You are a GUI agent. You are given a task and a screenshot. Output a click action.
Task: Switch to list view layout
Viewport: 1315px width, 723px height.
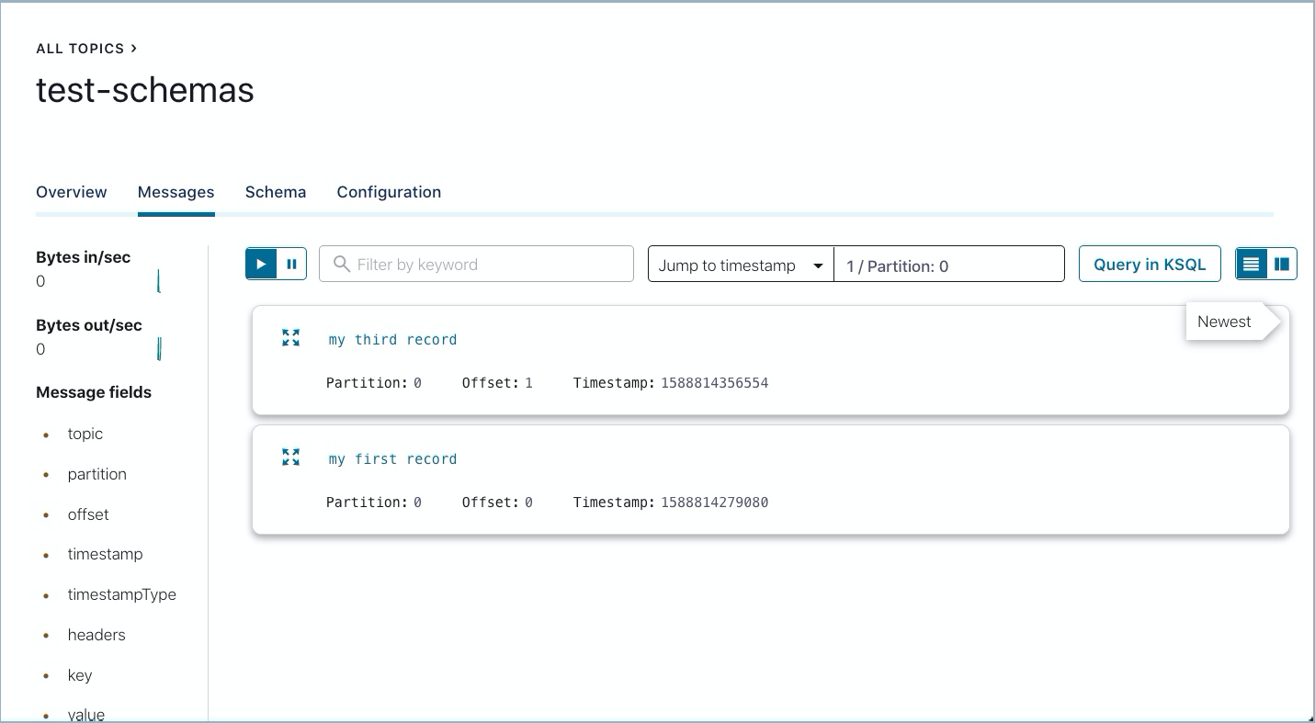click(x=1251, y=265)
